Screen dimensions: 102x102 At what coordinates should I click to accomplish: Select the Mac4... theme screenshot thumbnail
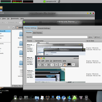tap(57, 62)
